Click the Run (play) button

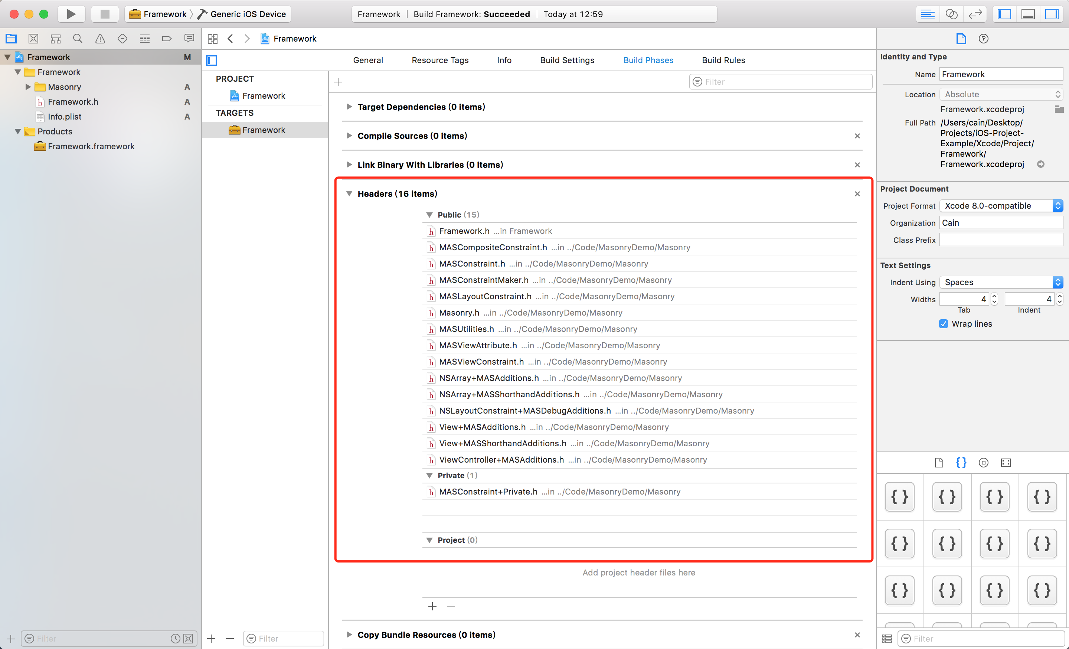coord(71,14)
